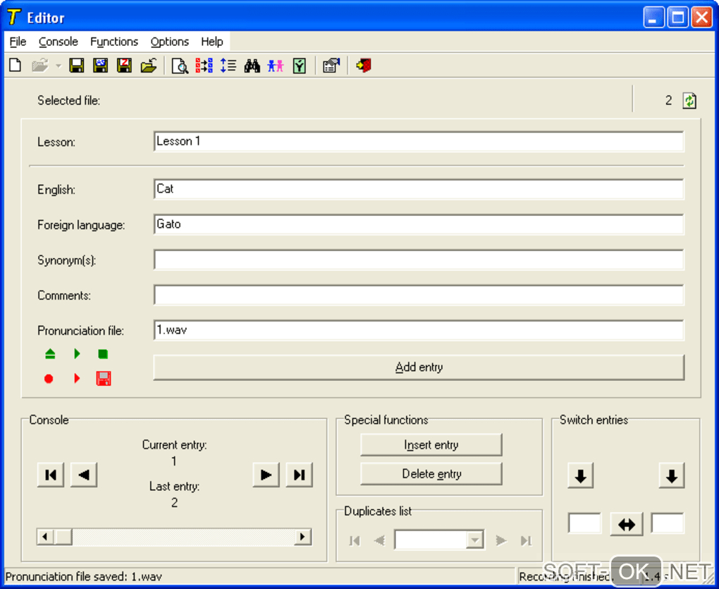Expand the open file dropdown arrow in toolbar
Screen dimensions: 719x589
[x=59, y=66]
